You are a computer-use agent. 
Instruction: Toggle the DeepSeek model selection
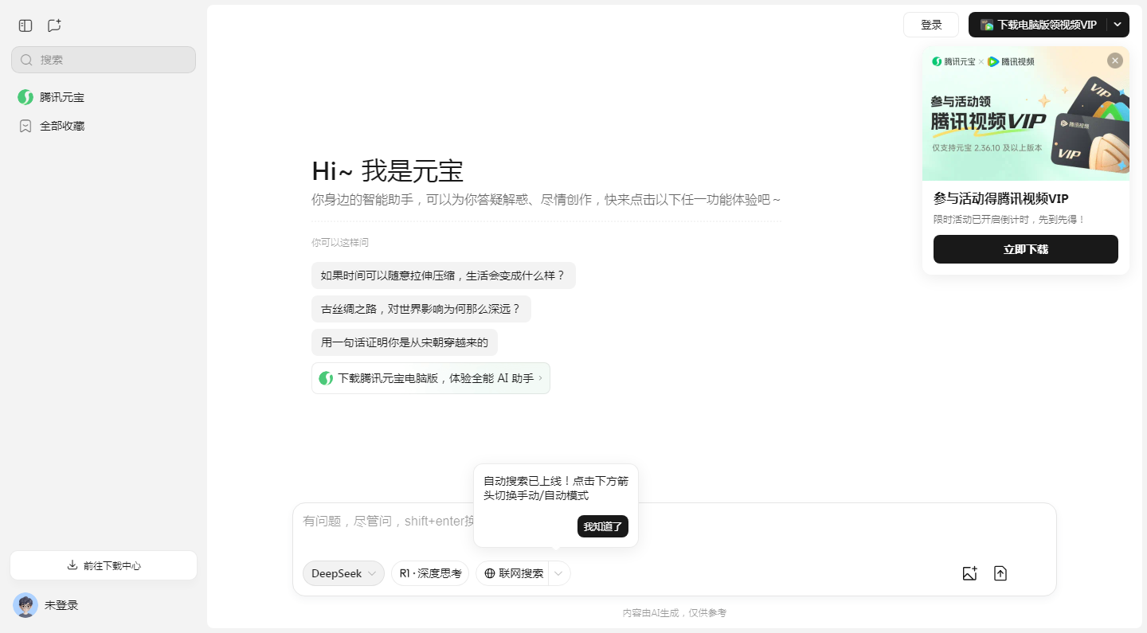[338, 573]
